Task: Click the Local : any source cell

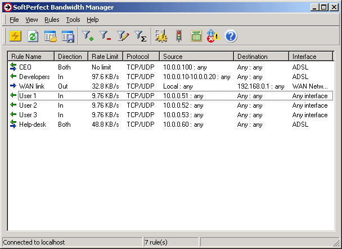Action: point(178,86)
